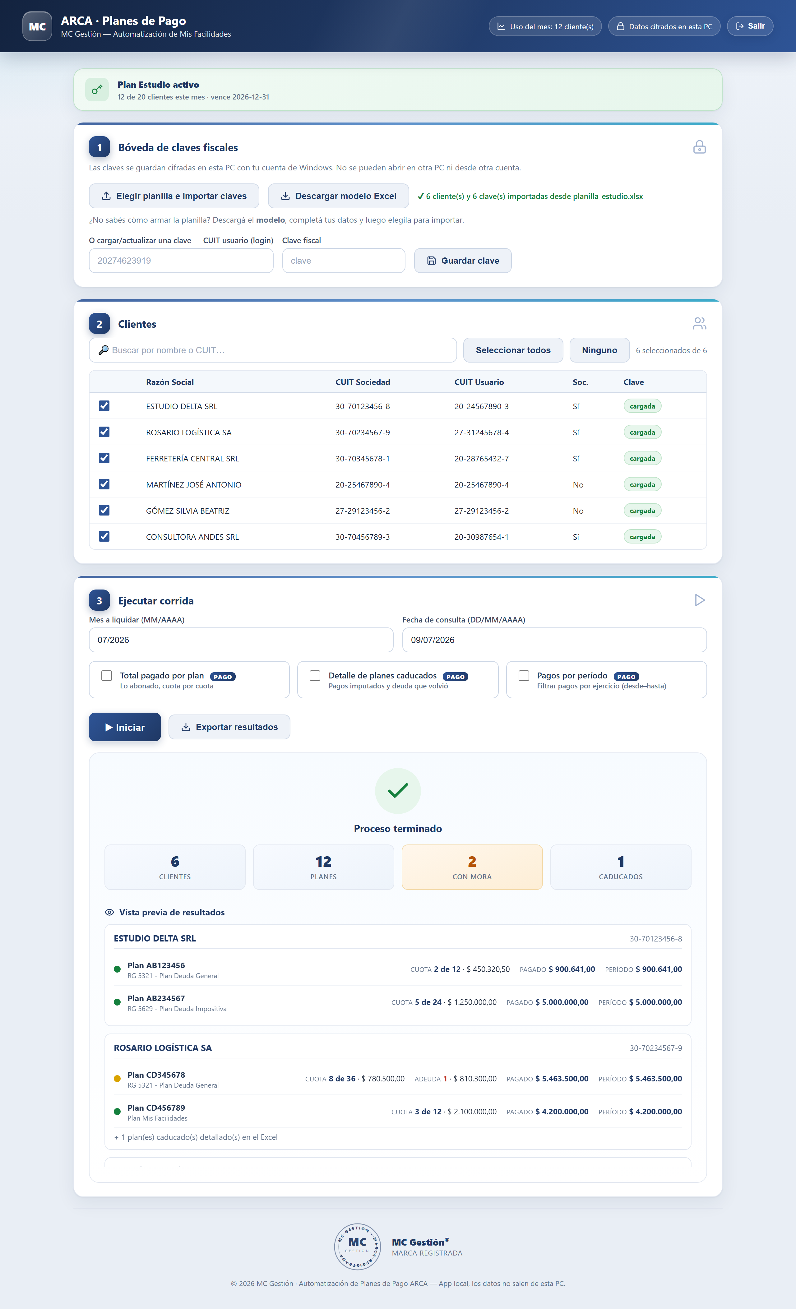Click the green checkmark Proceso terminado icon

point(398,791)
